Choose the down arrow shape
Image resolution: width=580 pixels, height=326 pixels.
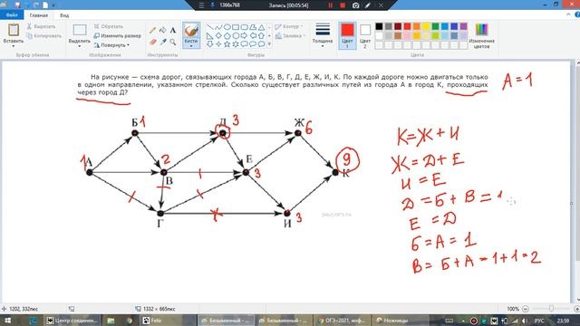pyautogui.click(x=209, y=44)
